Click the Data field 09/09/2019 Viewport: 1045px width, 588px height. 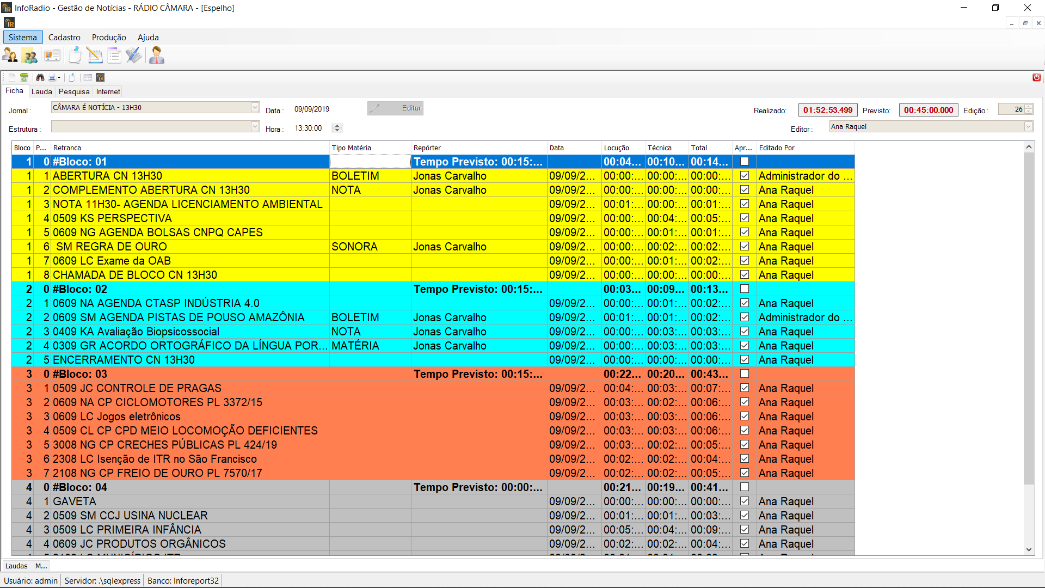click(312, 109)
